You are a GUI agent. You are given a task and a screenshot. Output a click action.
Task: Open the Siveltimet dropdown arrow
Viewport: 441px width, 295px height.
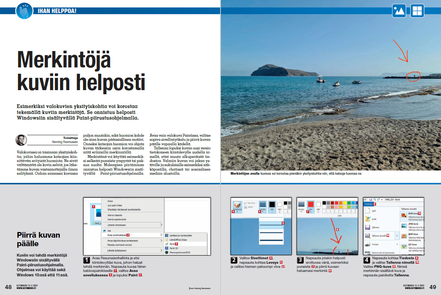[x=237, y=212]
